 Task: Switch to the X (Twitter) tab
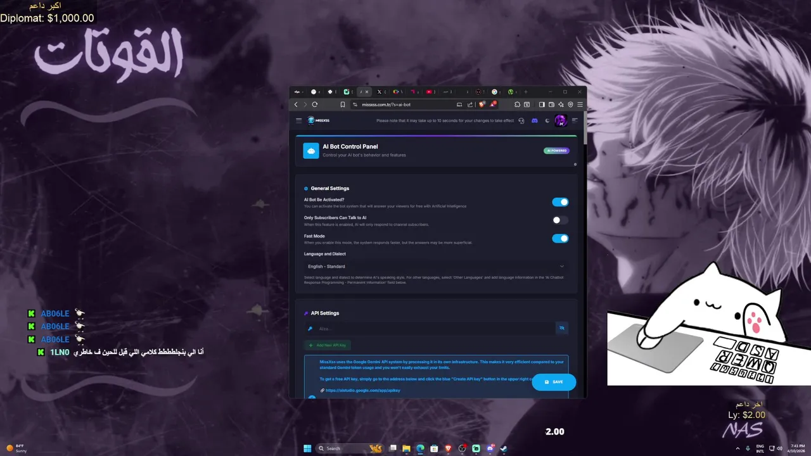coord(379,92)
